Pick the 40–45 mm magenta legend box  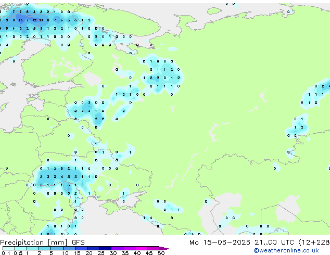click(141, 248)
